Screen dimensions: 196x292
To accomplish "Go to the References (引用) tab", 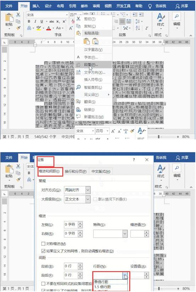I will pos(72,6).
